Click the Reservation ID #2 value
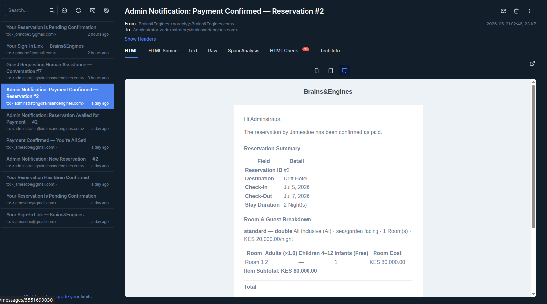This screenshot has height=304, width=547. click(287, 170)
